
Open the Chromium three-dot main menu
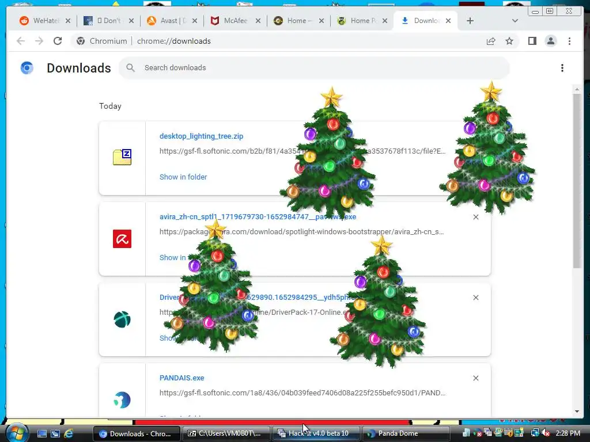pos(570,41)
